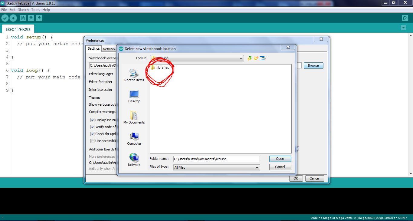Open the Edit menu

[12, 10]
